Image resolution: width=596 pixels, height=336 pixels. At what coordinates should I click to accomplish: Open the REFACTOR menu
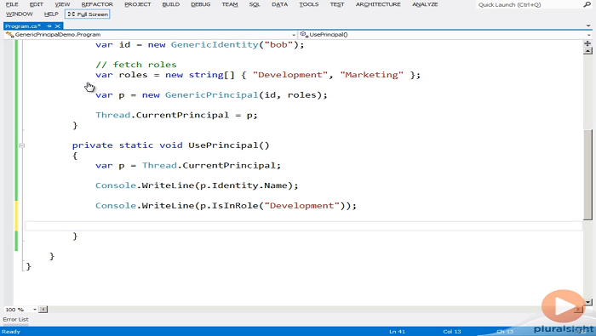97,4
